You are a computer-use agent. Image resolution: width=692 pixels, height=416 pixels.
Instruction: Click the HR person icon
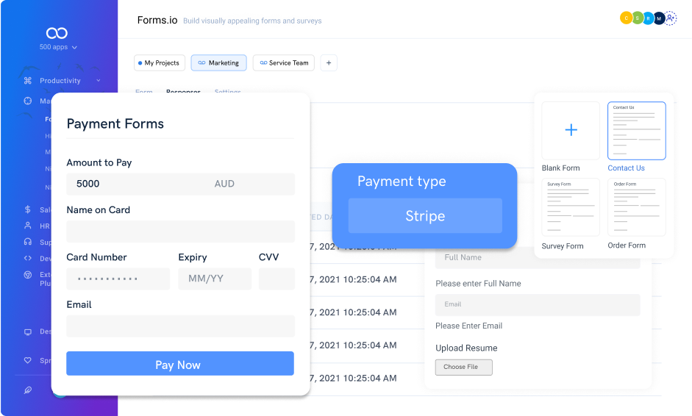click(28, 226)
